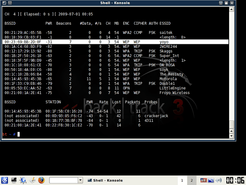Switch to virtual desktop 1

(182, 180)
